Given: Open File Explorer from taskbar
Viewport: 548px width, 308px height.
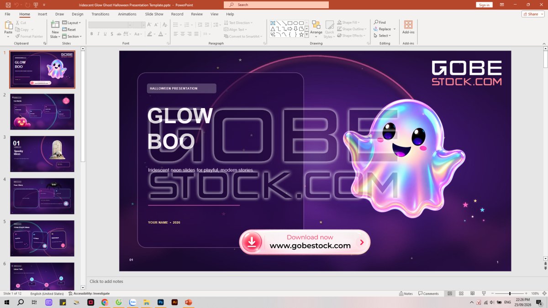Looking at the screenshot, I should (146, 302).
